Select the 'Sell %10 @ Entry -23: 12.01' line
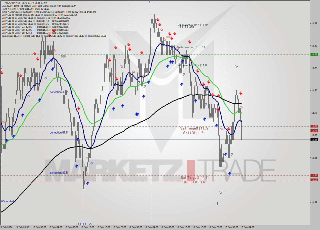 (35, 27)
